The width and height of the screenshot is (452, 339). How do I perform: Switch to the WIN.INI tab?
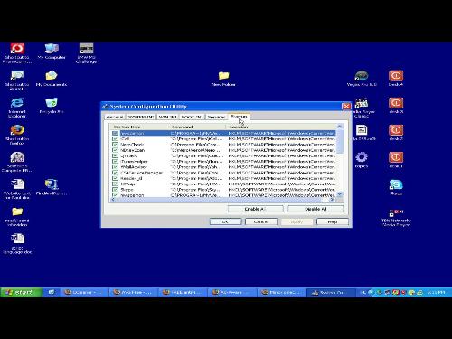tap(168, 117)
